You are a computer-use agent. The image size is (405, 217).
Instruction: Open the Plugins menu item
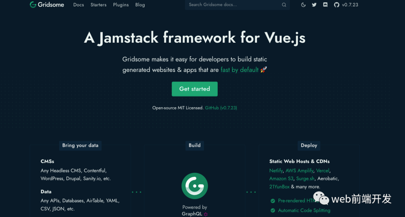click(121, 4)
